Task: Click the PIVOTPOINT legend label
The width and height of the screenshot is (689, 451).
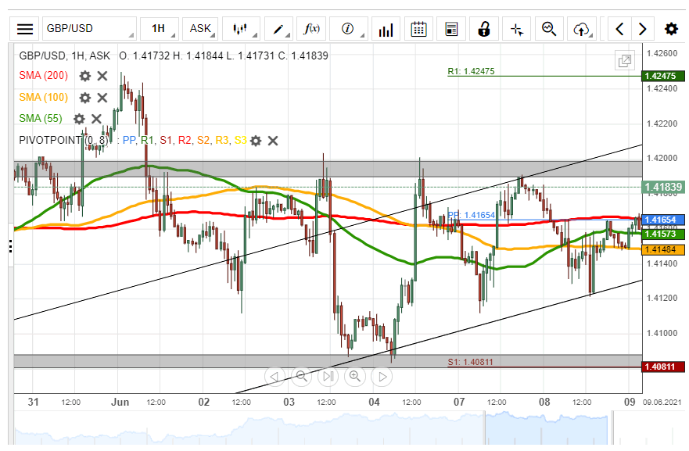Action: point(63,140)
